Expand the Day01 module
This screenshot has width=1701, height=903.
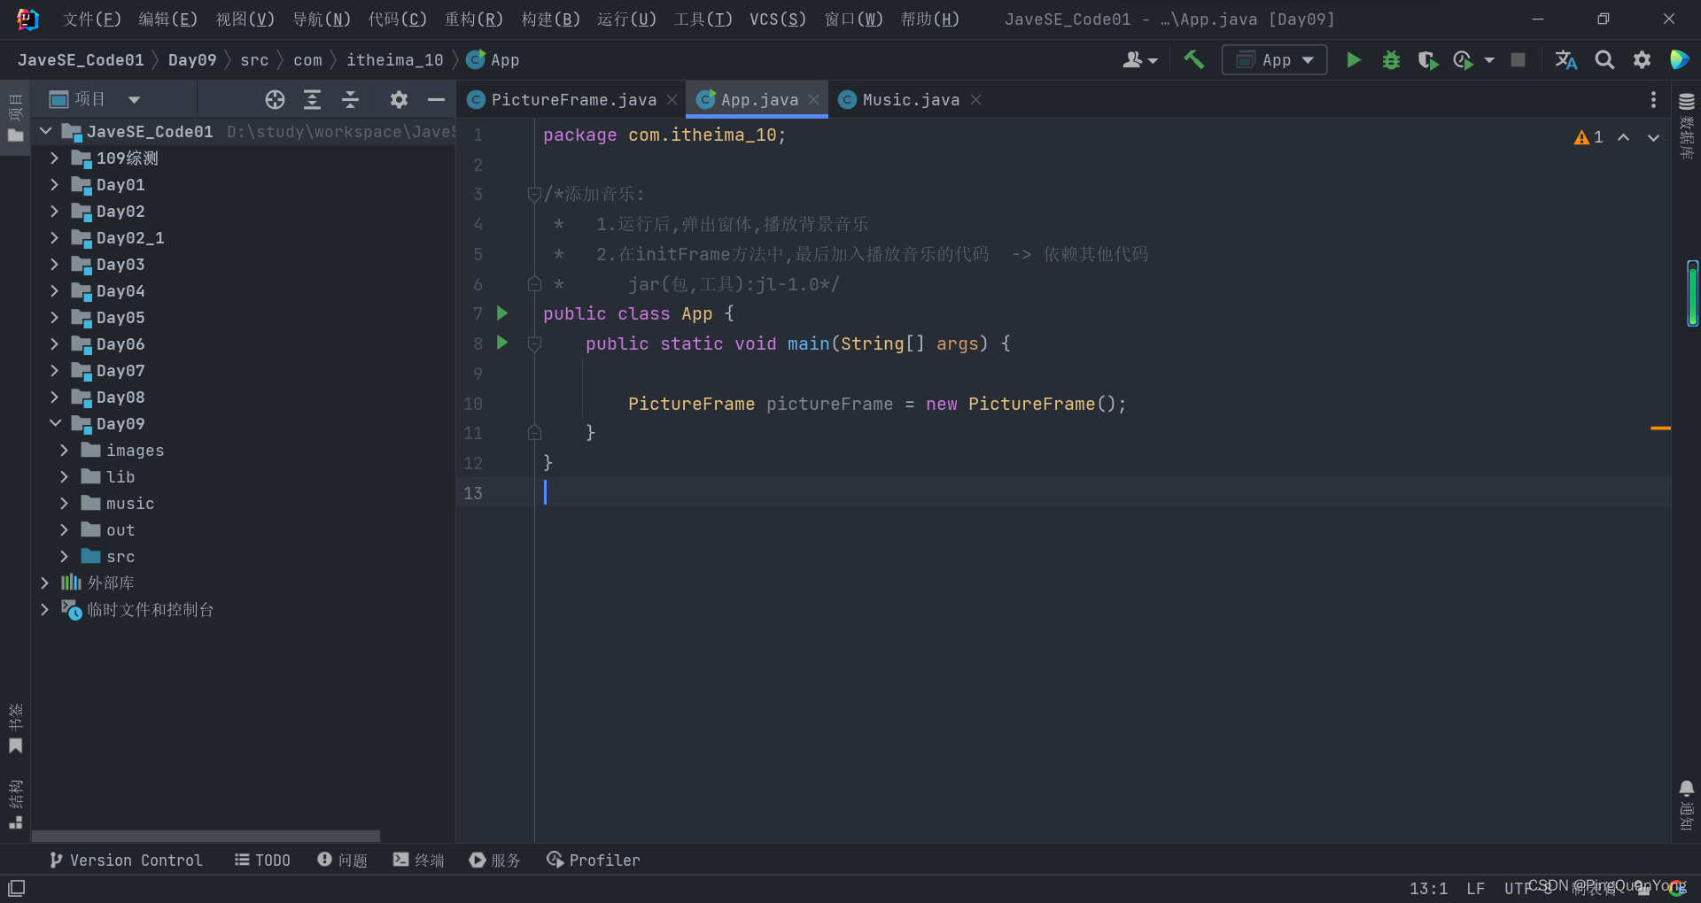tap(54, 184)
